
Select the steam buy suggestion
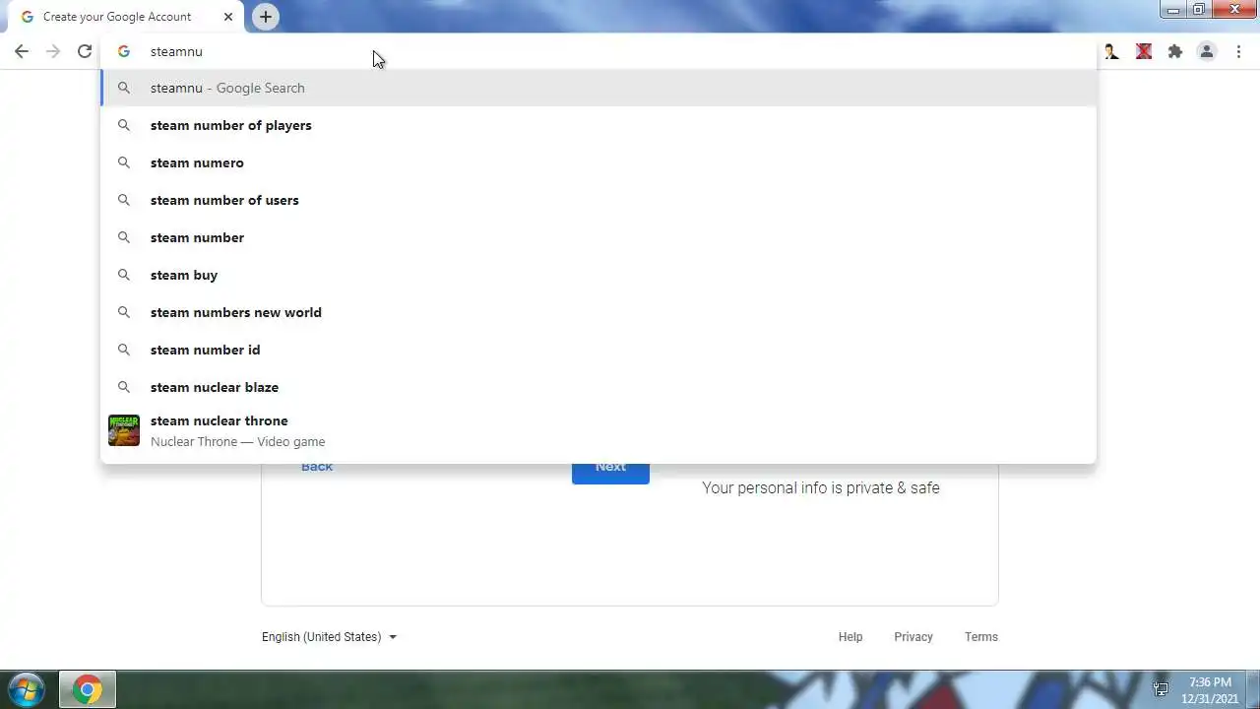tap(598, 275)
